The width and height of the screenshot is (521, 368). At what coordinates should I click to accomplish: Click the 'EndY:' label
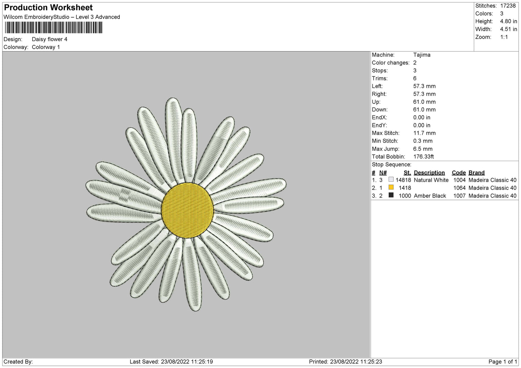pyautogui.click(x=379, y=125)
